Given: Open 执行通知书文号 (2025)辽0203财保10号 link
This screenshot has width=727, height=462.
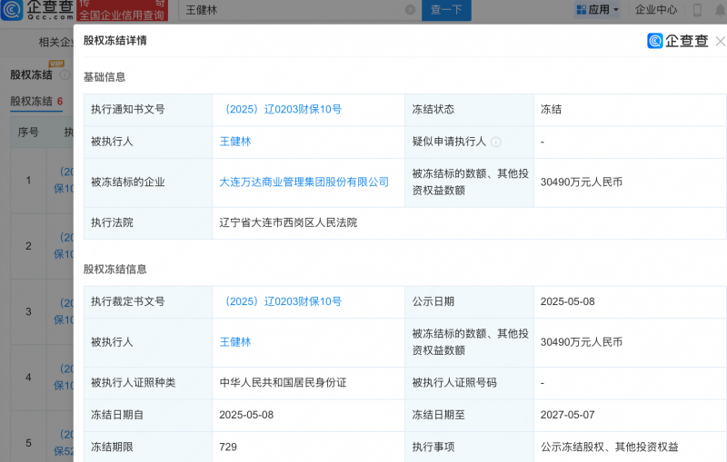Looking at the screenshot, I should click(281, 109).
